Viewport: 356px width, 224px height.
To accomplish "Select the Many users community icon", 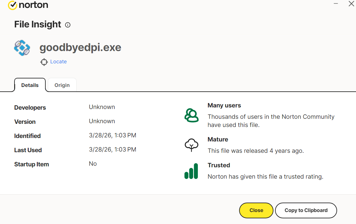I will [x=191, y=115].
